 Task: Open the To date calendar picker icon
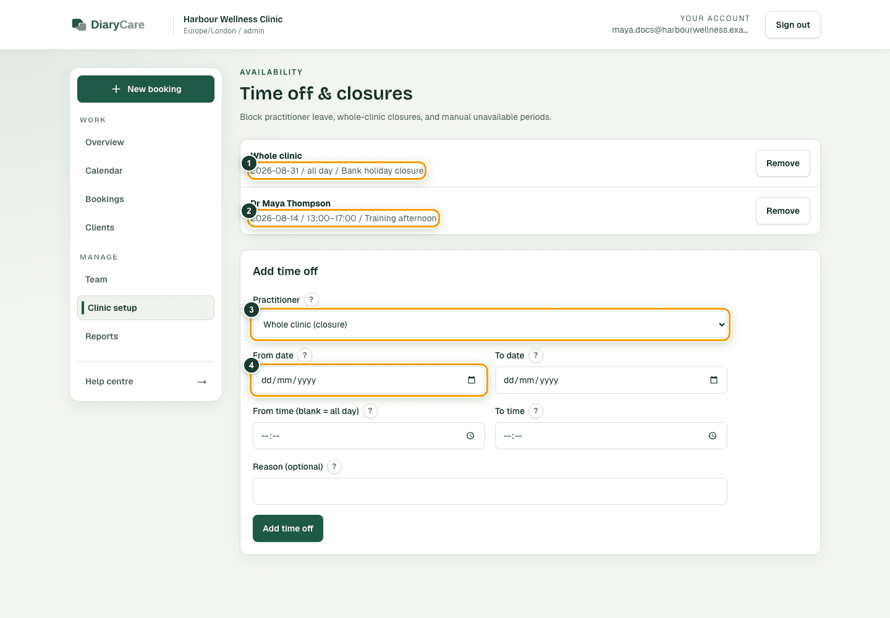(x=714, y=380)
